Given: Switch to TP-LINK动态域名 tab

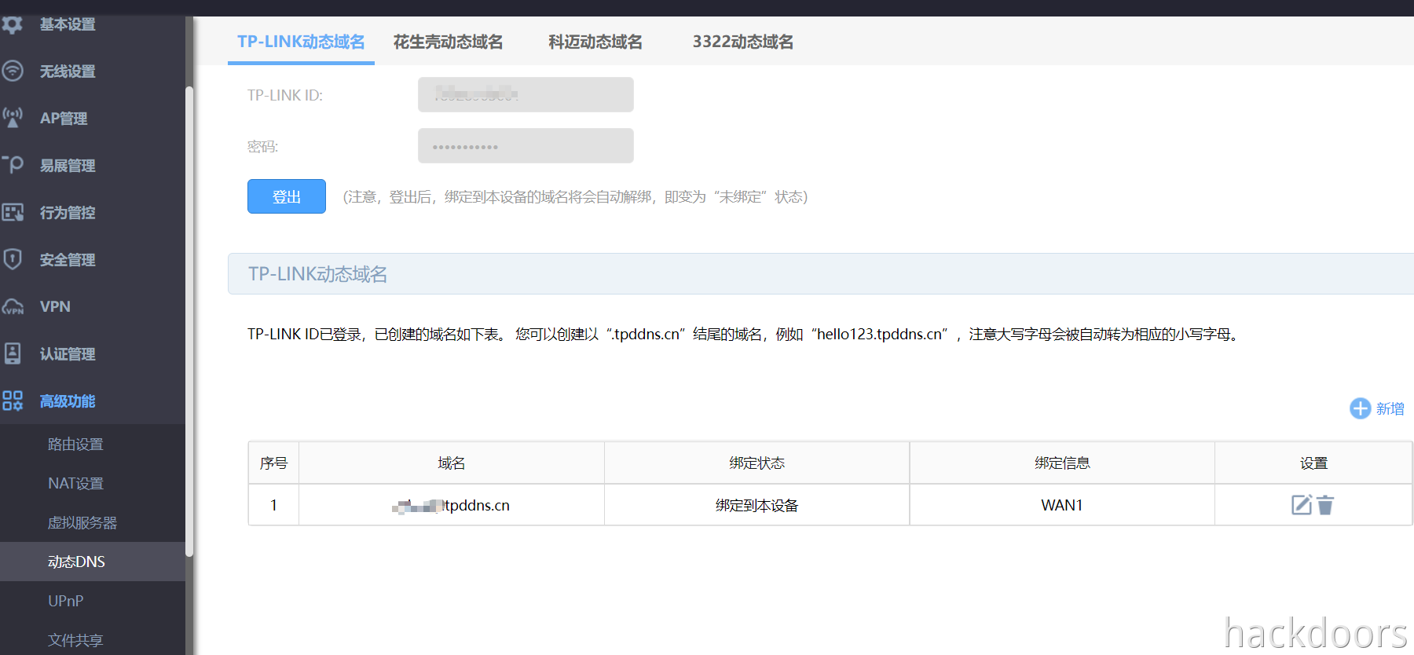Looking at the screenshot, I should click(301, 42).
